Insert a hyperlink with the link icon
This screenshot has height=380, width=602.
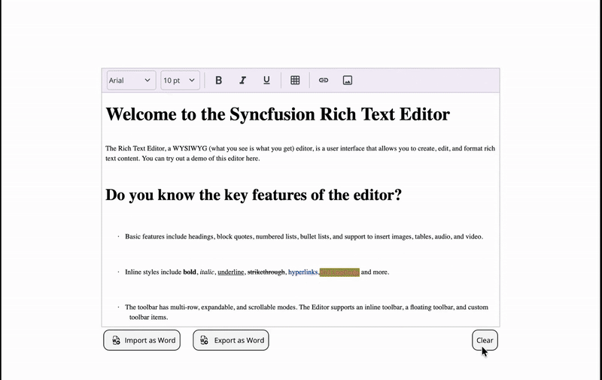click(324, 81)
